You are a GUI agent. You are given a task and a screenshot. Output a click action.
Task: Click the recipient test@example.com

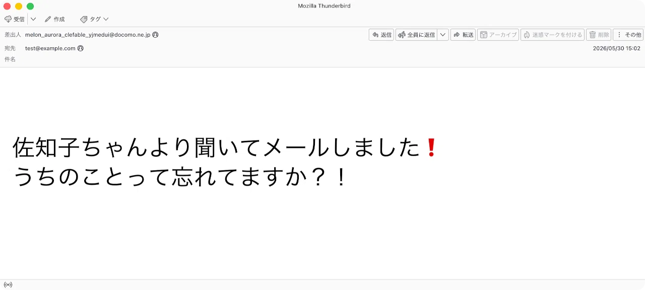click(50, 48)
